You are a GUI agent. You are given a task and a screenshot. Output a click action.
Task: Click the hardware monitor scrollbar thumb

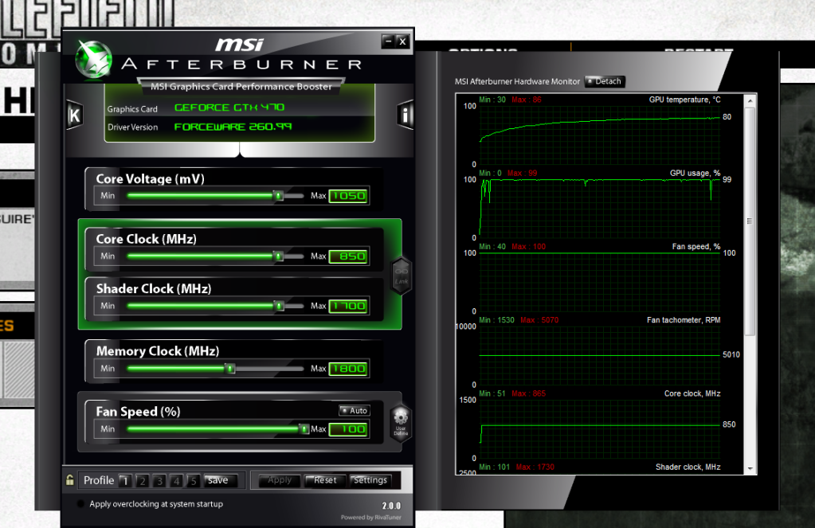(750, 221)
